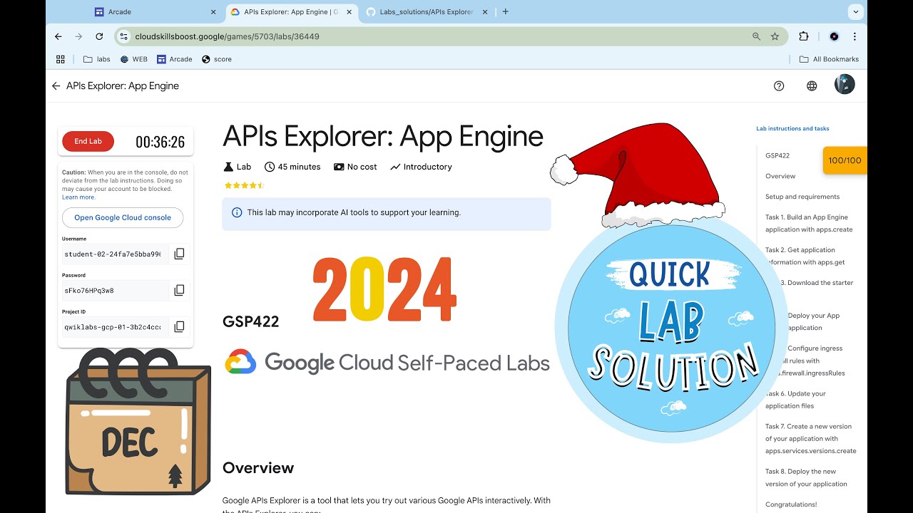
Task: Open the help question mark icon
Action: pos(779,85)
